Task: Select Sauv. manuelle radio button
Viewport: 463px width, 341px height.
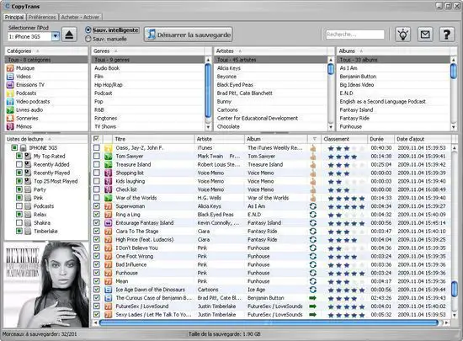Action: coord(88,39)
